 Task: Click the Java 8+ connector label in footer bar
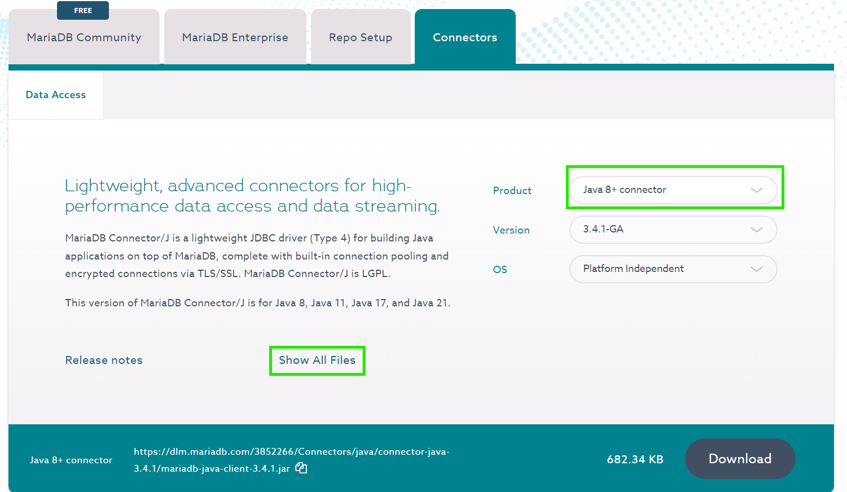(71, 460)
